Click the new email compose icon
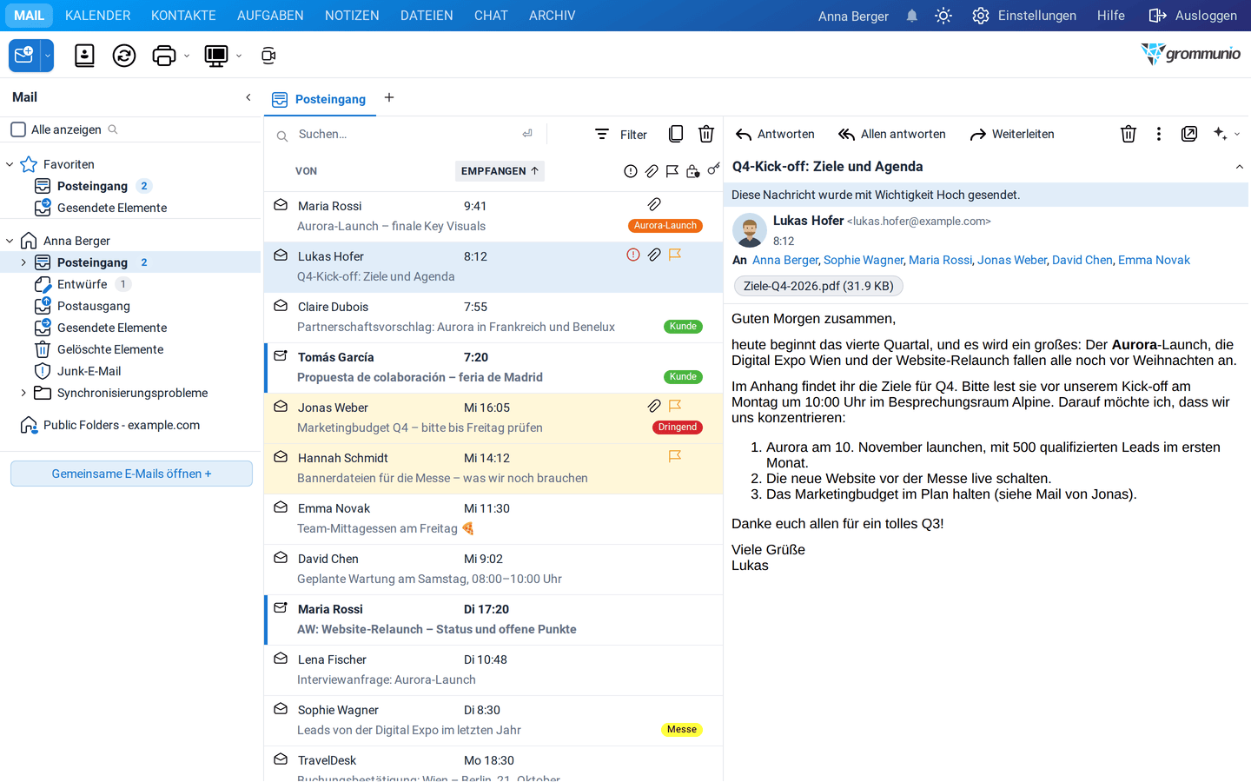The height and width of the screenshot is (782, 1251). click(x=24, y=56)
